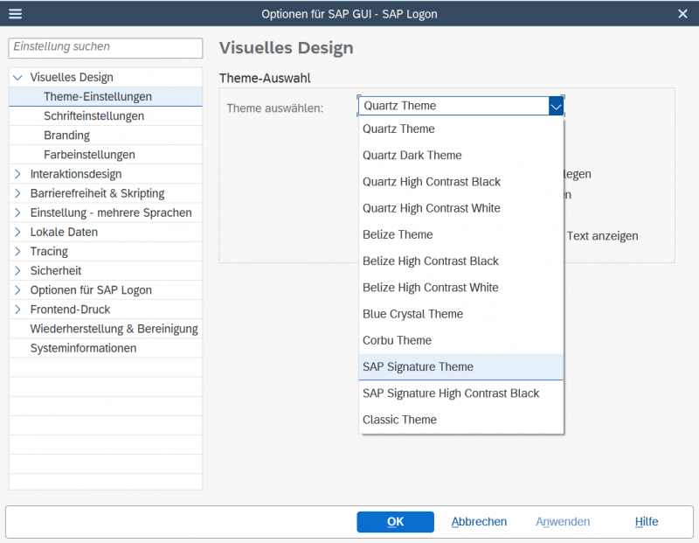Image resolution: width=699 pixels, height=543 pixels.
Task: Expand Optionen für SAP Logon chevron
Action: pyautogui.click(x=17, y=290)
